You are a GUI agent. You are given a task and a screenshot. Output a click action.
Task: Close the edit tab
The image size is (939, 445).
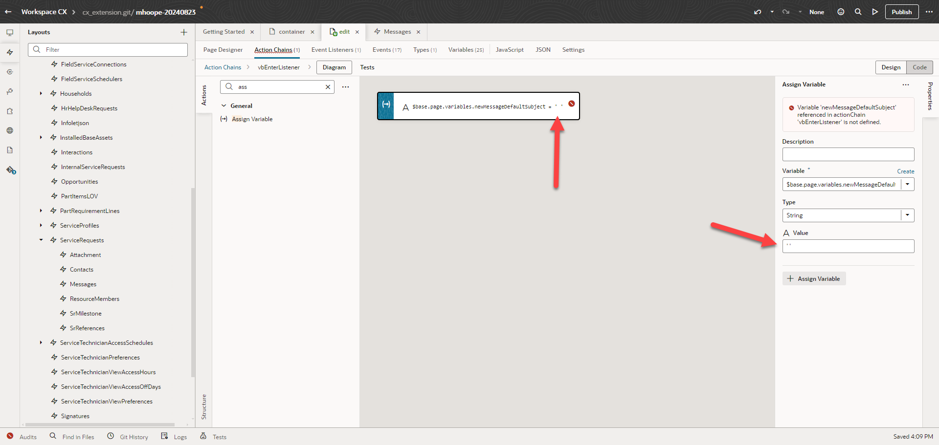tap(357, 32)
